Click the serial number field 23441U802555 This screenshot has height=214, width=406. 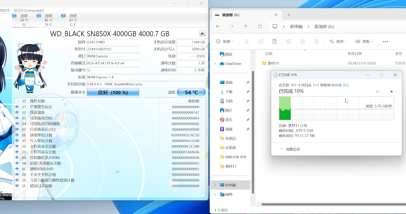coord(113,49)
